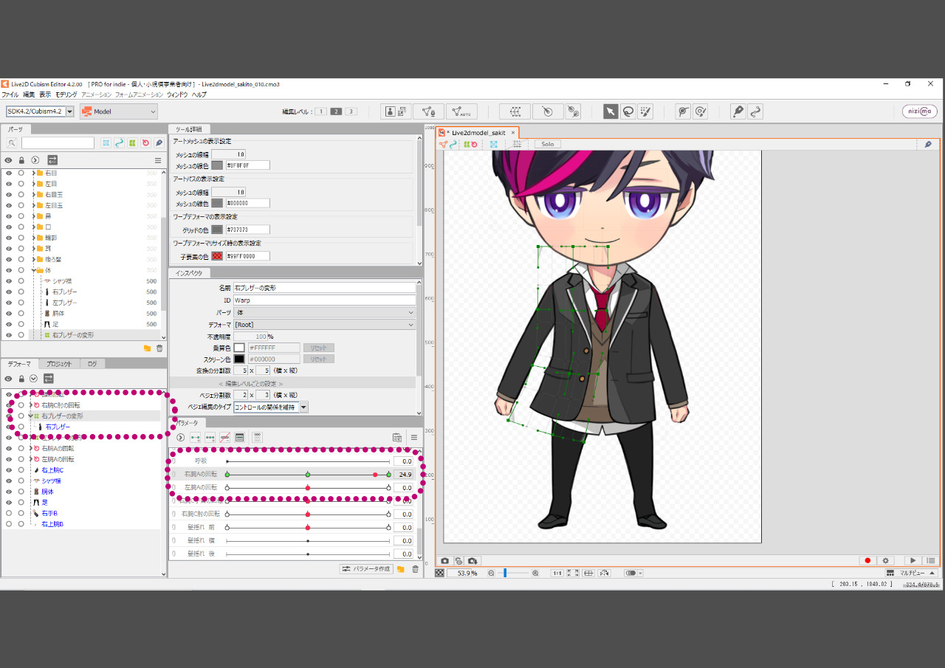Screen dimensions: 945x668
Task: Toggle visibility of 右手B in Deformer panel
Action: click(x=9, y=513)
